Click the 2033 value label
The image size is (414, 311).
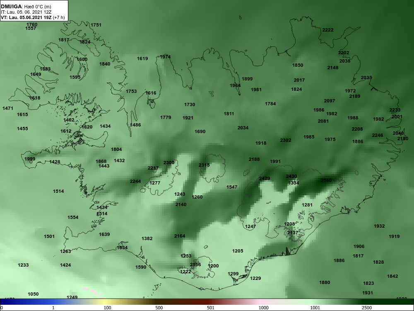click(x=366, y=78)
